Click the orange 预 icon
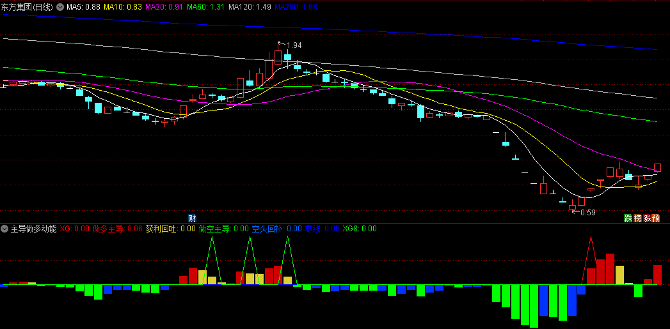The width and height of the screenshot is (670, 329). click(656, 218)
